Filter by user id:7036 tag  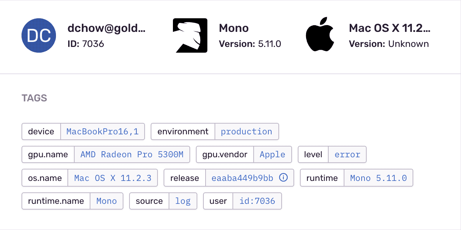pyautogui.click(x=257, y=201)
